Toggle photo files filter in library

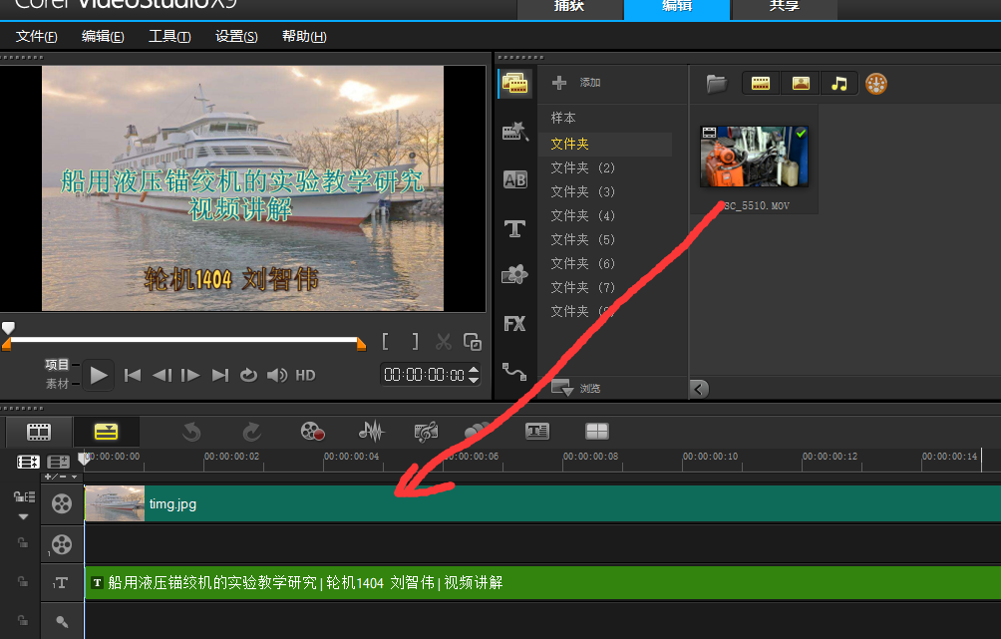[801, 84]
